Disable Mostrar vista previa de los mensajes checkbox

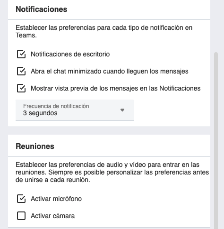[x=21, y=88]
